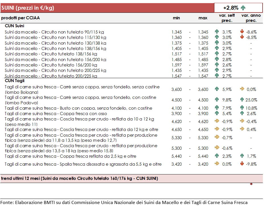Click orange arrow beside -0,7% weekly variation

(x=217, y=137)
